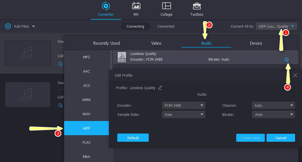The width and height of the screenshot is (302, 162).
Task: Open the Converter section icon
Action: coord(105,6)
